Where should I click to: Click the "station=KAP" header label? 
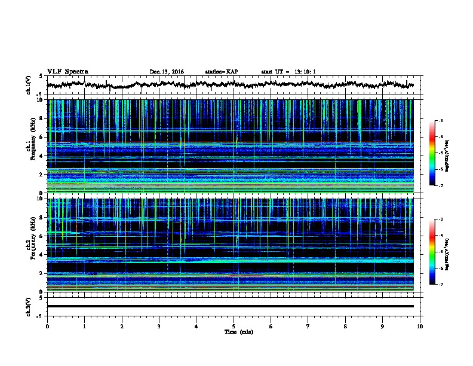222,72
